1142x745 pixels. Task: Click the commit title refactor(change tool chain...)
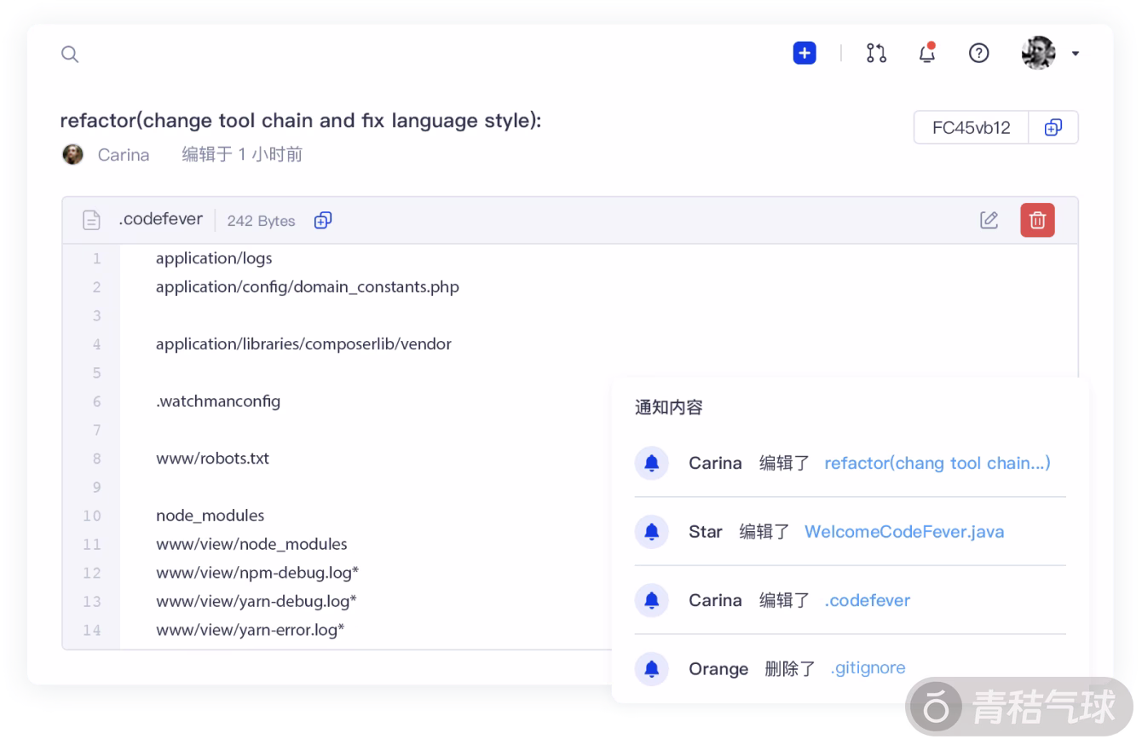(301, 121)
